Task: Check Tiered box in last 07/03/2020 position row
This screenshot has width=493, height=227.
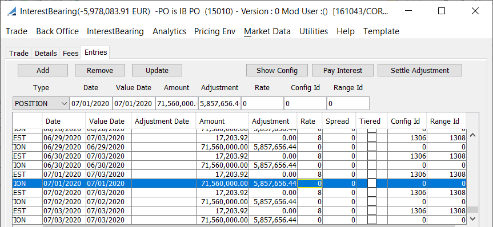Action: 372,220
